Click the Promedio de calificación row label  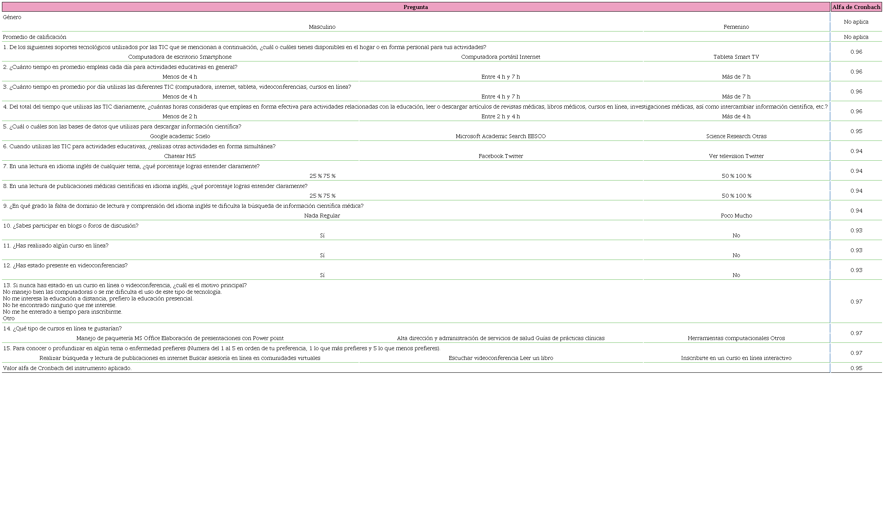[x=35, y=37]
